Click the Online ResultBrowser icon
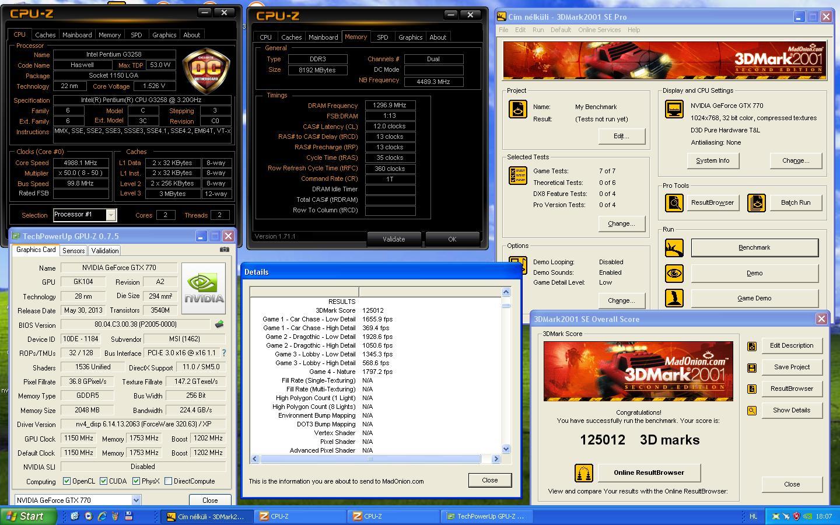 [x=584, y=473]
